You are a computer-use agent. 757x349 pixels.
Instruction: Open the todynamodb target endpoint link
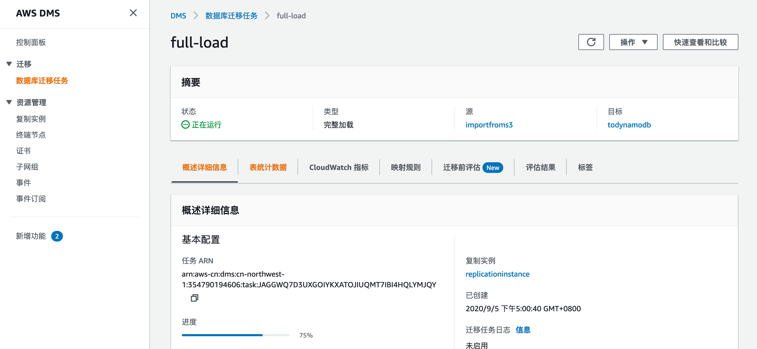pyautogui.click(x=629, y=125)
